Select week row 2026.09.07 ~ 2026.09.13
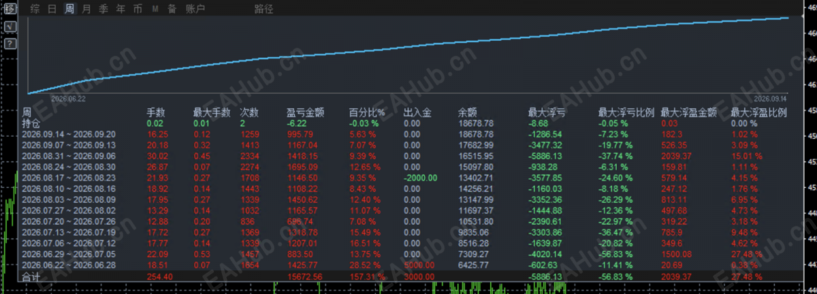817x294 pixels. [69, 144]
